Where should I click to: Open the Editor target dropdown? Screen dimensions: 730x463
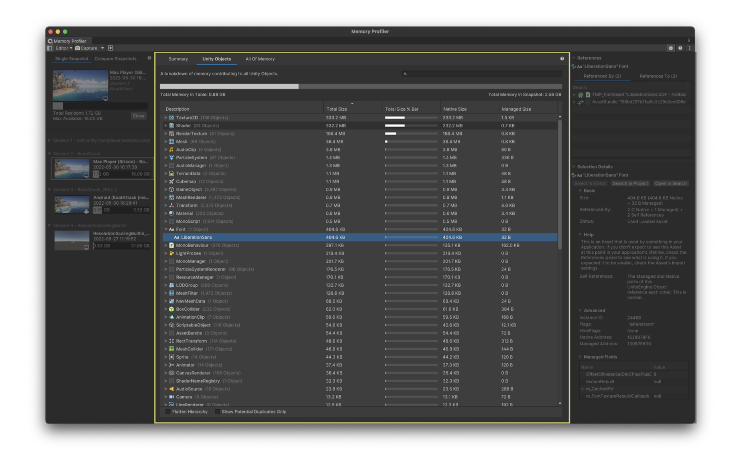click(64, 48)
